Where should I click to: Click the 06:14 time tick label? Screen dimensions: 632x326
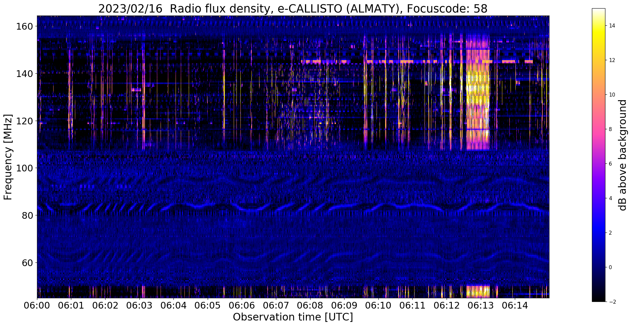(515, 305)
